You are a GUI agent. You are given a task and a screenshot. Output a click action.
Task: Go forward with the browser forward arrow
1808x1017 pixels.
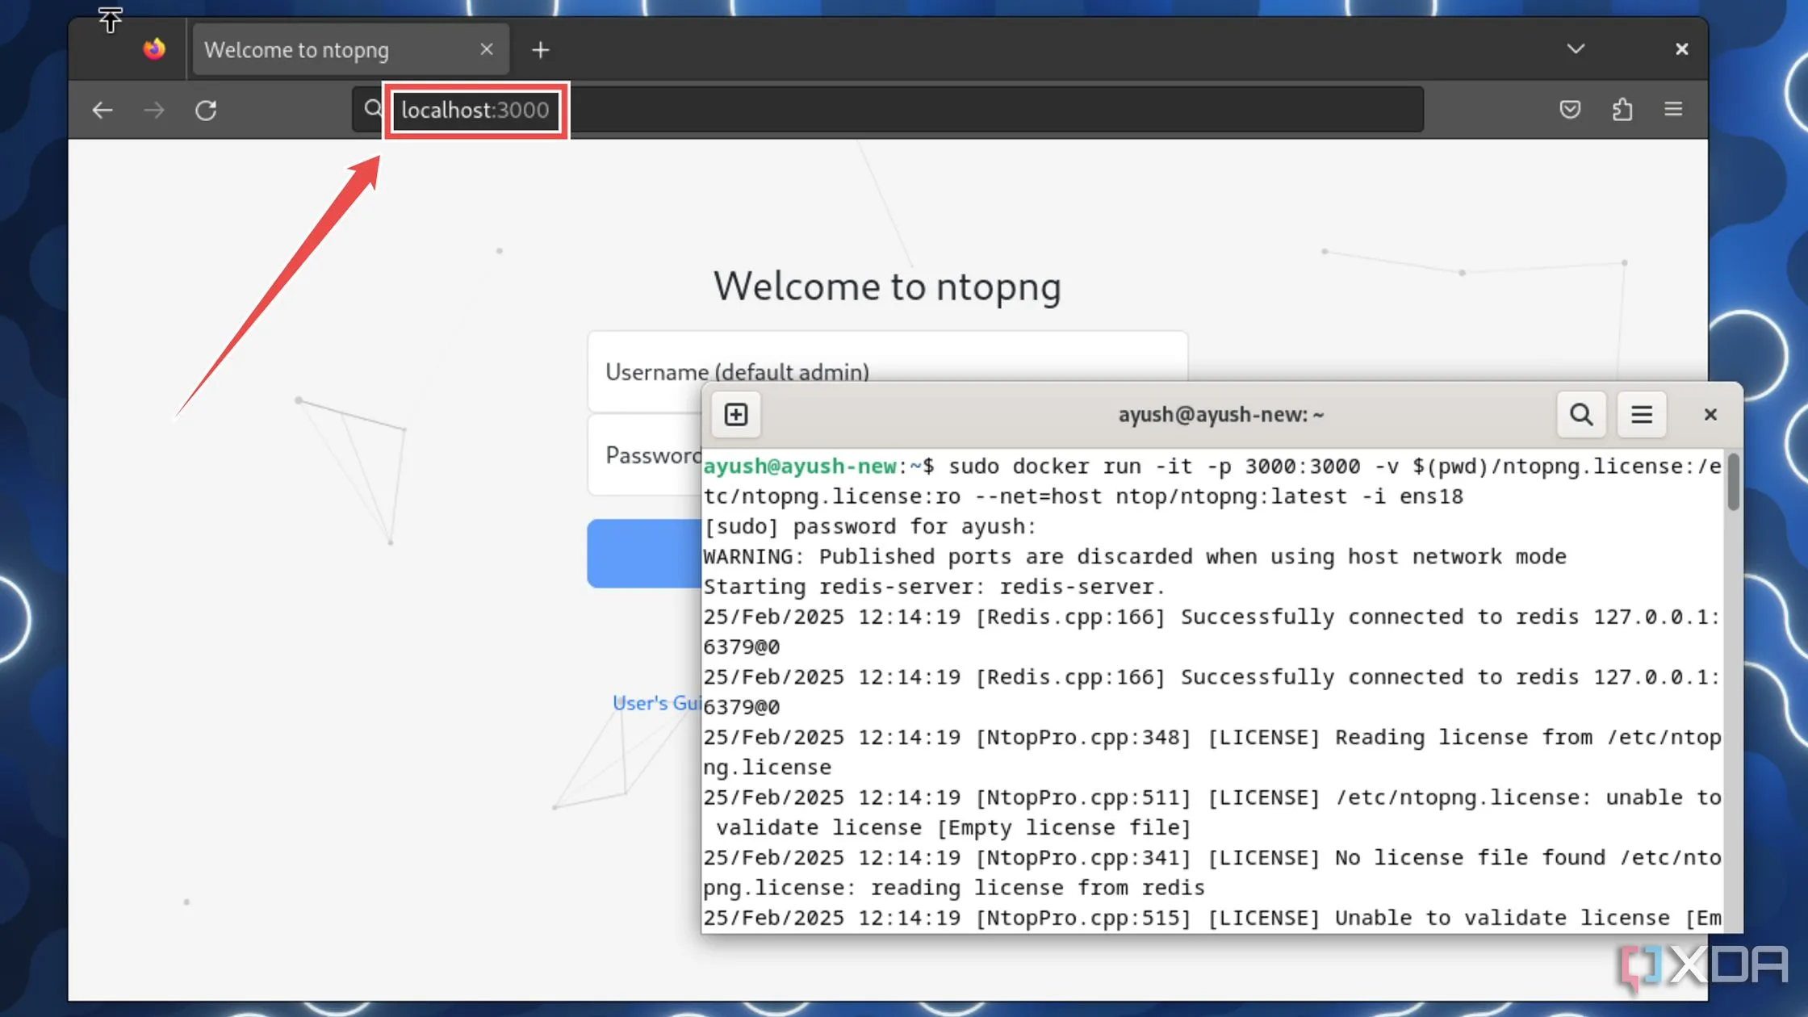point(153,110)
